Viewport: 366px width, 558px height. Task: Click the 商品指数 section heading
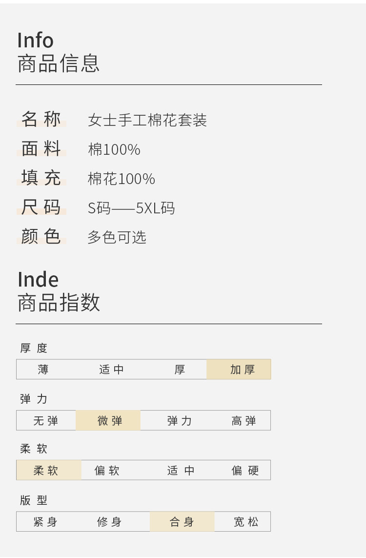[x=59, y=303]
